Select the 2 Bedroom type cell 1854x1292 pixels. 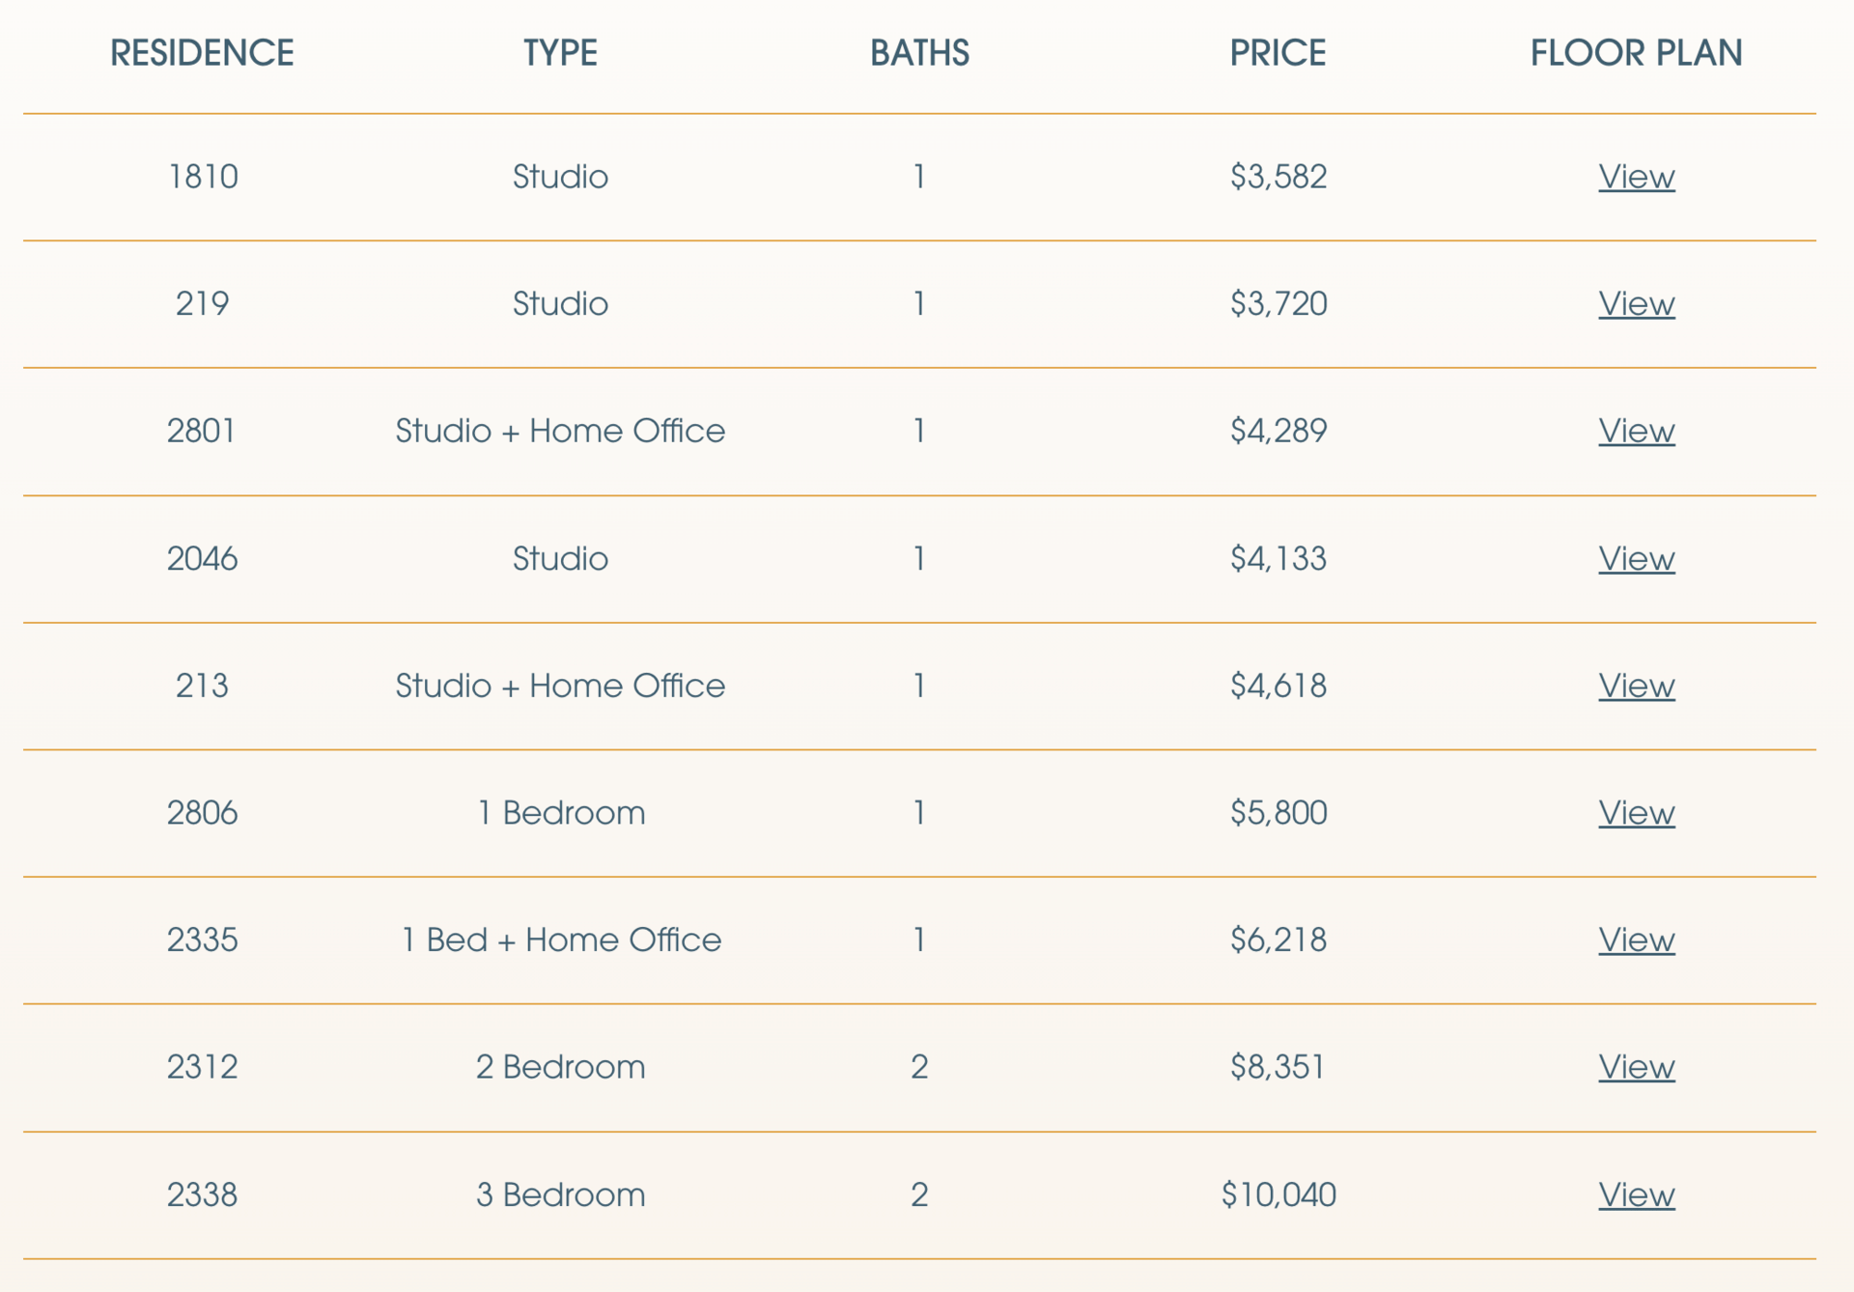[560, 1067]
